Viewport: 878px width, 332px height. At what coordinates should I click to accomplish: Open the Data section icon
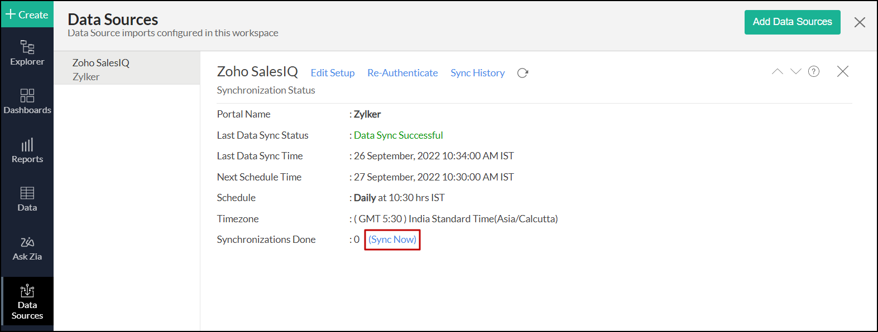point(27,199)
